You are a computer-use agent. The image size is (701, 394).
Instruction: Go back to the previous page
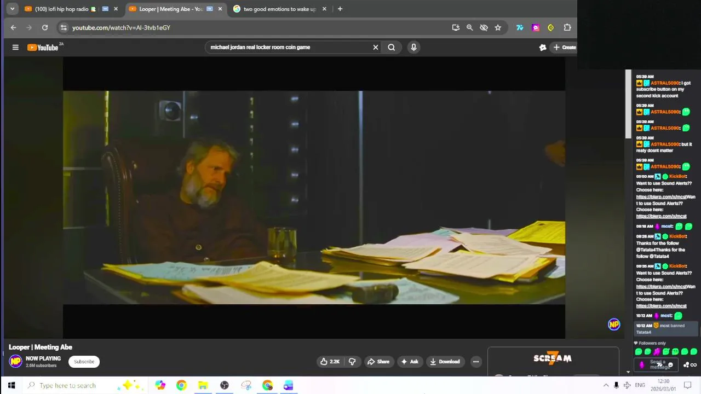pos(13,27)
